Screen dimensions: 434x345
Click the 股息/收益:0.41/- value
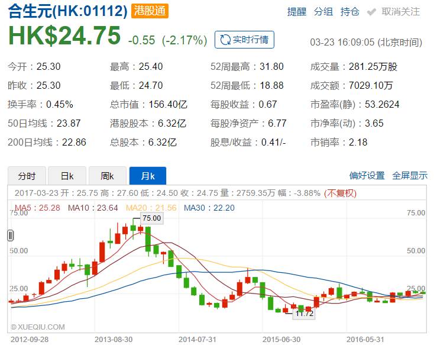[273, 142]
